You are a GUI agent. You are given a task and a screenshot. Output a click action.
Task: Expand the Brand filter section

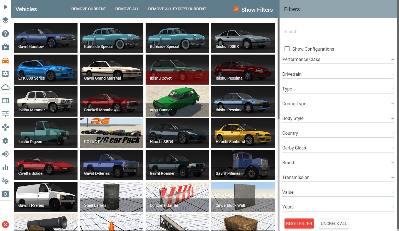click(x=338, y=163)
